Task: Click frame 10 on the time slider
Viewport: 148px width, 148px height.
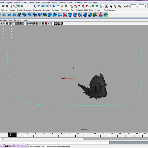Action: point(61,133)
